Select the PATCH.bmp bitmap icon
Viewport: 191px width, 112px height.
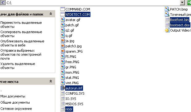click(167, 9)
